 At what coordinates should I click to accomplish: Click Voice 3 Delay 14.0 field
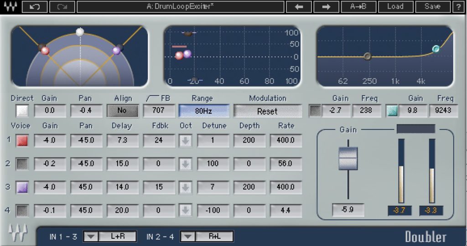click(122, 187)
